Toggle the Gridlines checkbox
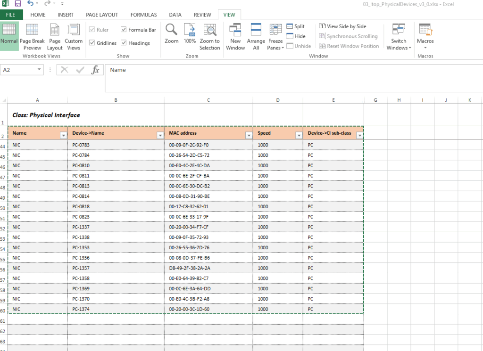The image size is (483, 351). coord(92,43)
